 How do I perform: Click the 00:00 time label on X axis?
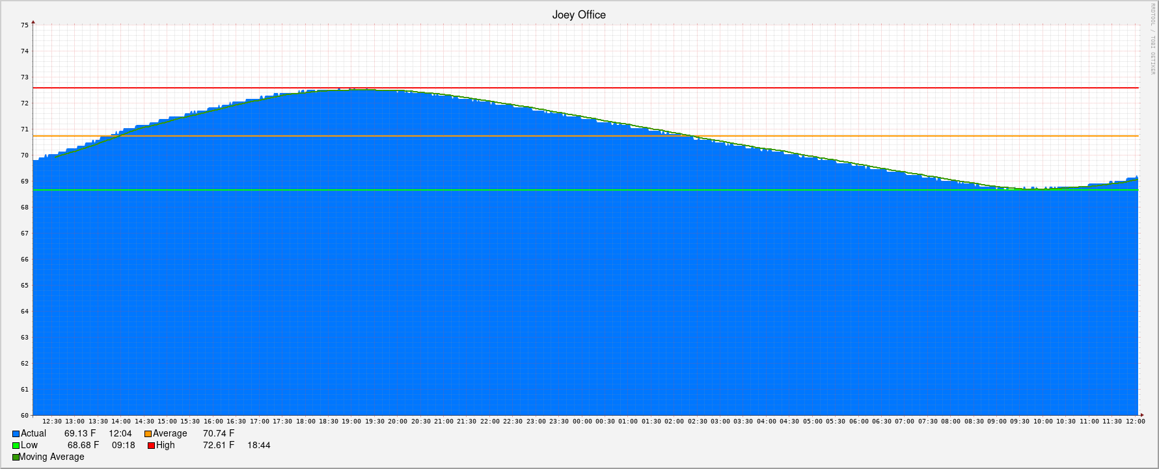tap(582, 422)
